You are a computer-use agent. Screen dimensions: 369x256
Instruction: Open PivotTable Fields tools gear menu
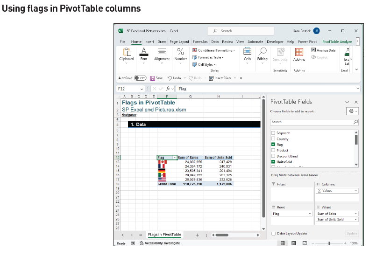(x=352, y=111)
